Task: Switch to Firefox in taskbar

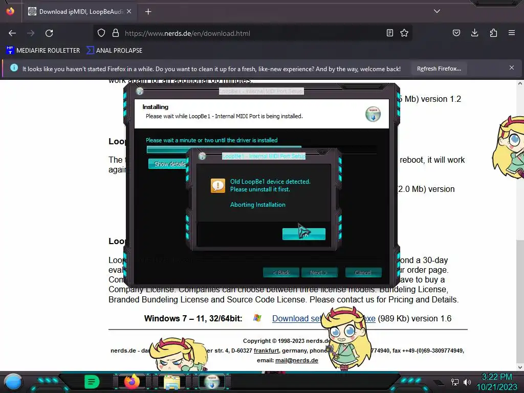Action: tap(132, 382)
